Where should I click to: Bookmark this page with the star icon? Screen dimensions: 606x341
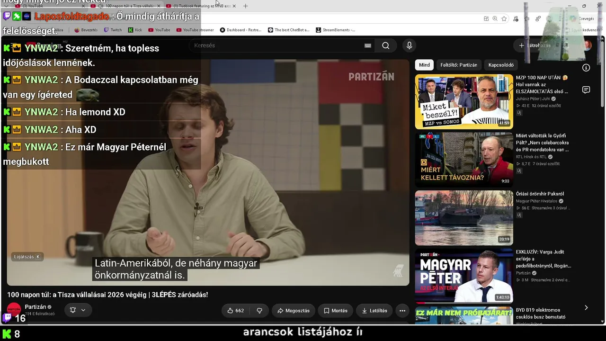pos(504,18)
